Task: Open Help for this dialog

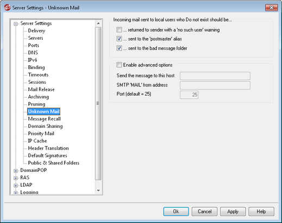Action: [261, 212]
